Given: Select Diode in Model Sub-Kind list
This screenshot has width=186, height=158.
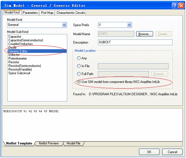Looking at the screenshot, I should (13, 47).
